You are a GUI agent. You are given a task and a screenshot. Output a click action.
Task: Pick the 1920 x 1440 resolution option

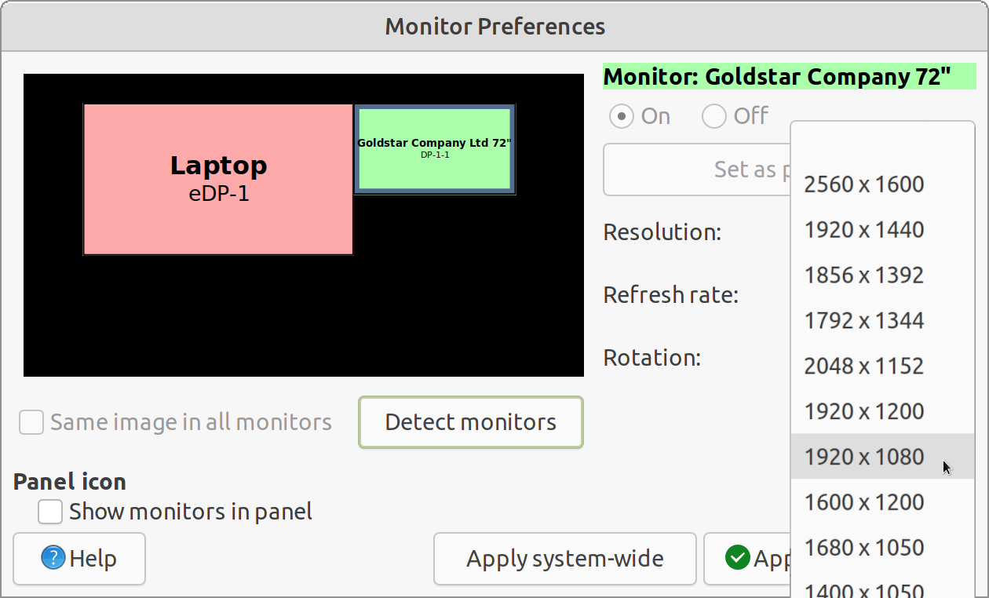point(863,230)
